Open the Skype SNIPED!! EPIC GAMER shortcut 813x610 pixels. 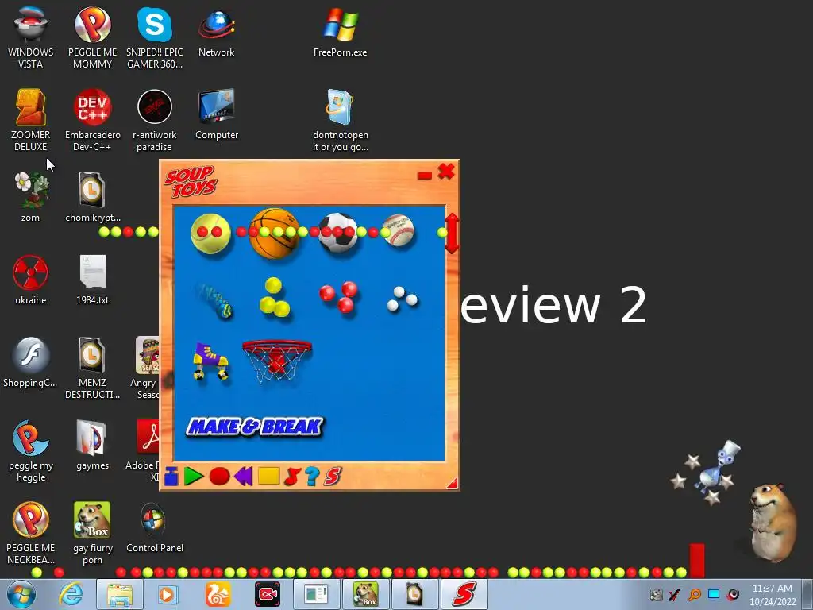pyautogui.click(x=155, y=37)
